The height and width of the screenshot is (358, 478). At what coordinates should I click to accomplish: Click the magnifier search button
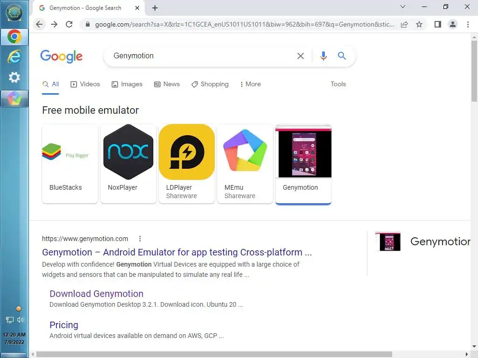(342, 56)
